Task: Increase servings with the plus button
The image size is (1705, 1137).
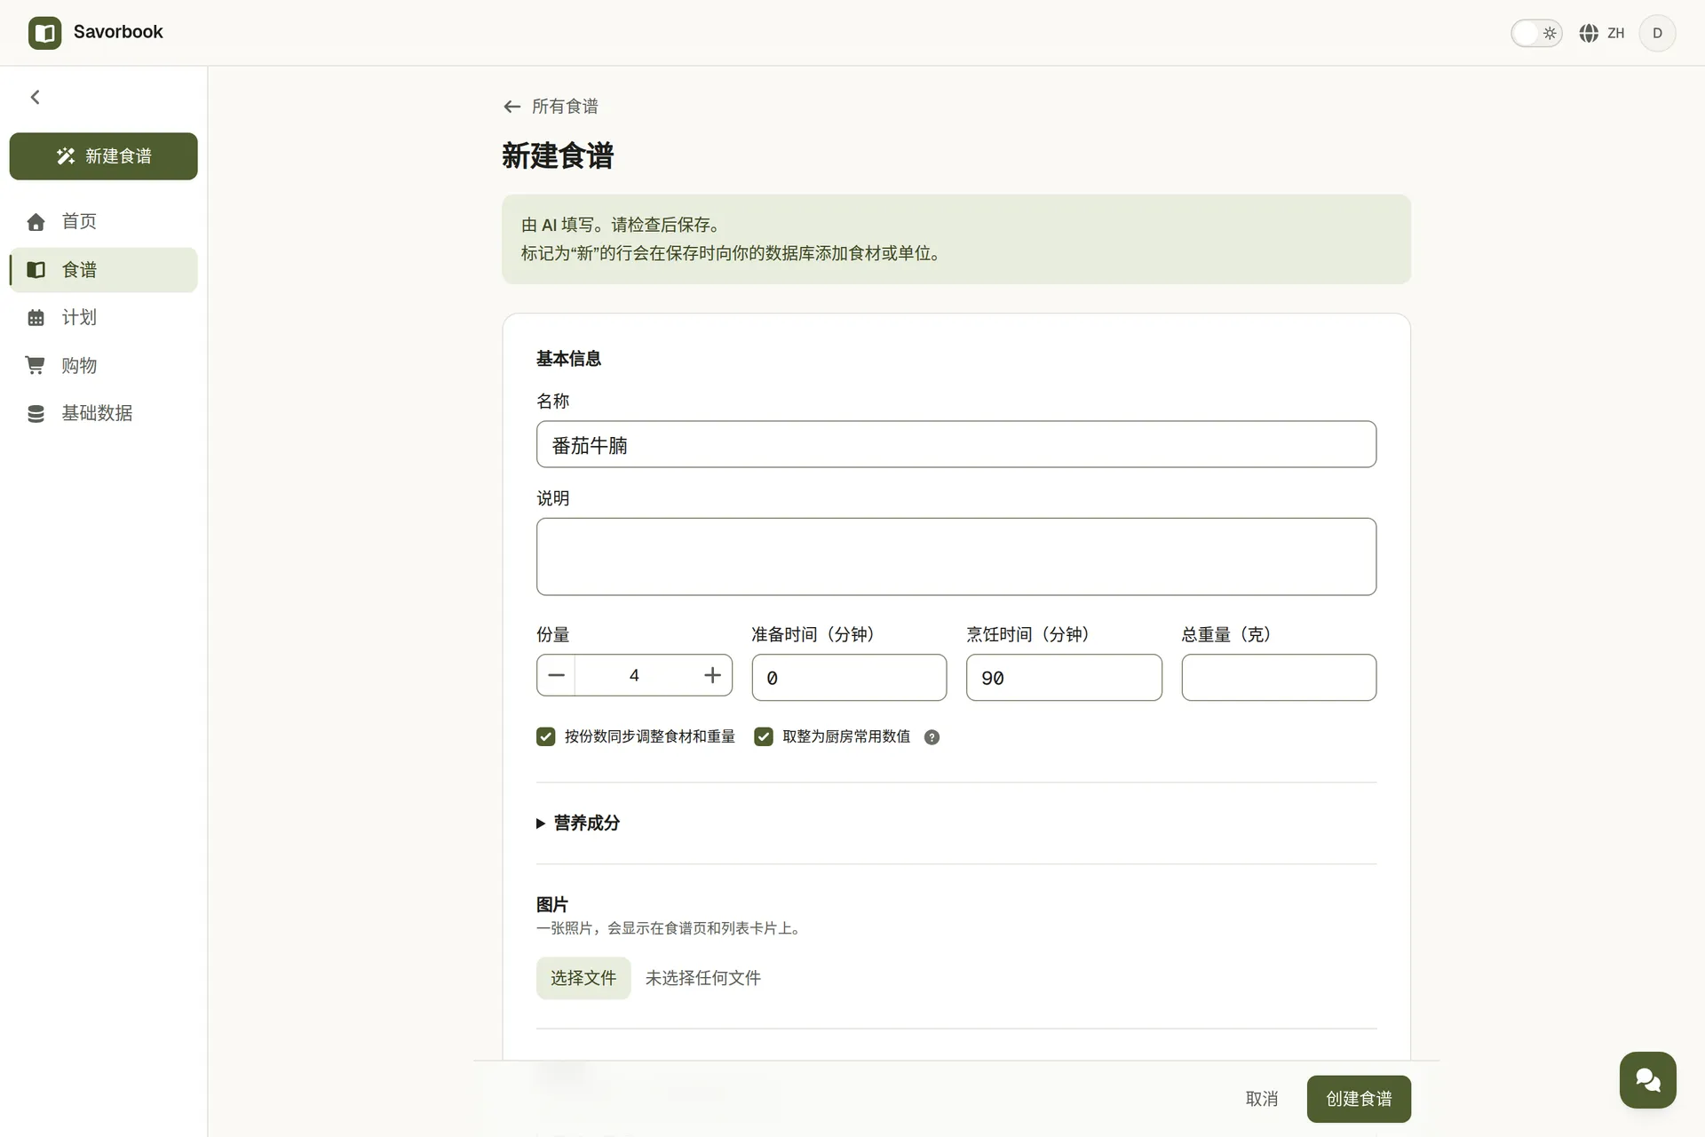Action: [x=712, y=675]
